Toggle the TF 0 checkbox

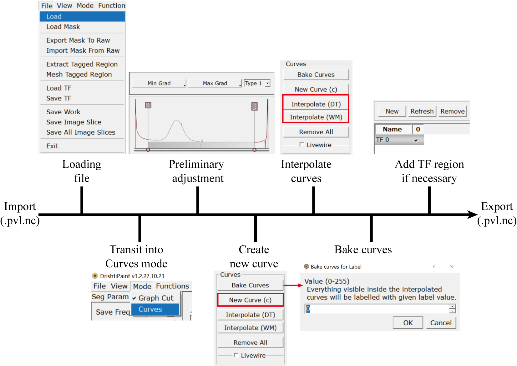tap(416, 140)
